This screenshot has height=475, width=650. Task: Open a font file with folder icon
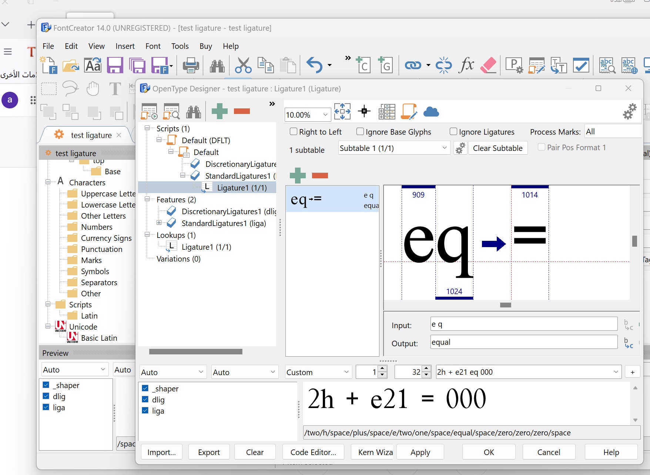click(71, 65)
